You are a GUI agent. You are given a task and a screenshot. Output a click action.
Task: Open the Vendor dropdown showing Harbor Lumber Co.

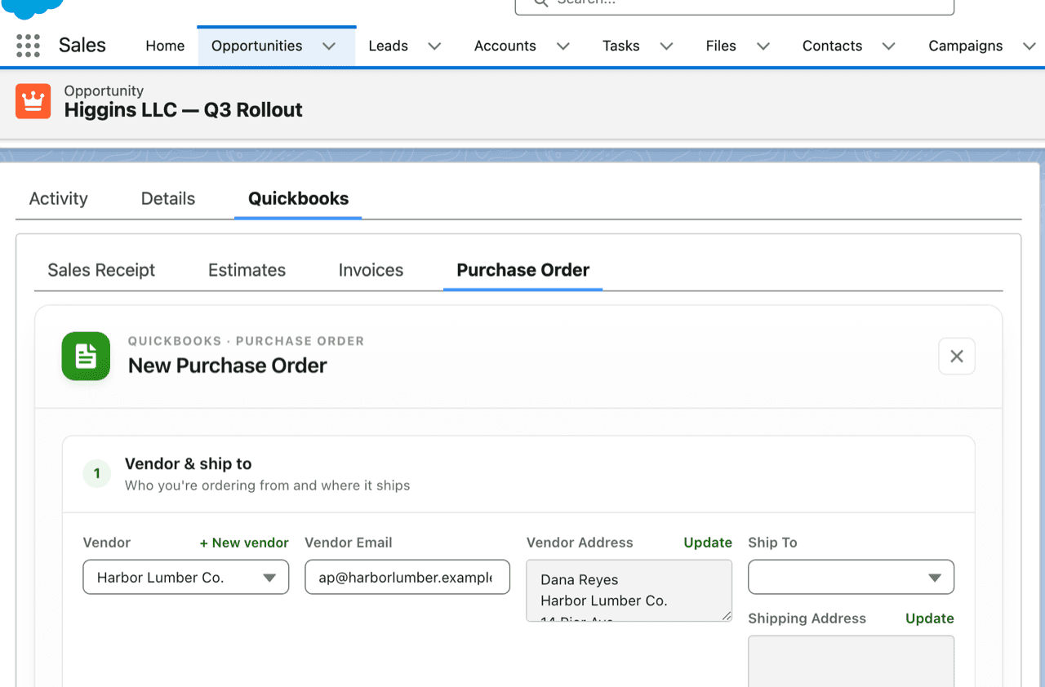(x=186, y=577)
